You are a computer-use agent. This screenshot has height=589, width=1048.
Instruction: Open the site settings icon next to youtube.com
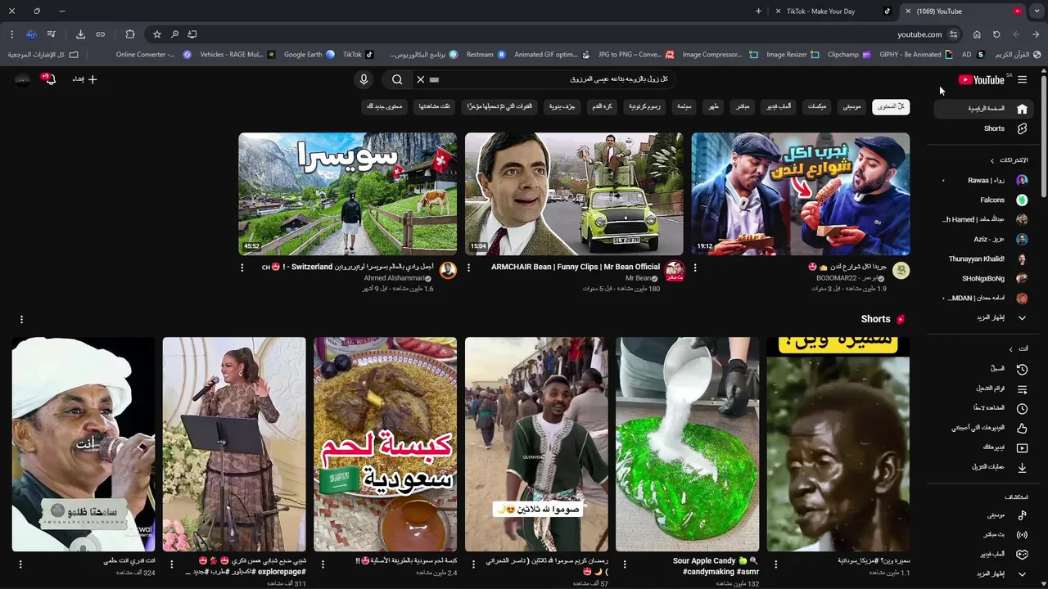954,34
